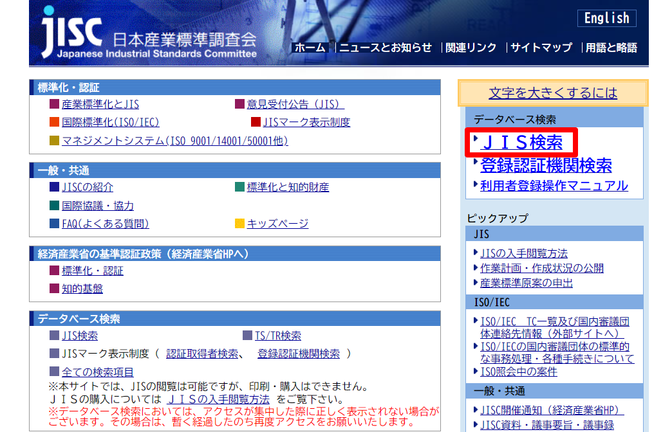Open JISC開催通知（経済産業省HP） link
672x432 pixels.
tap(552, 410)
